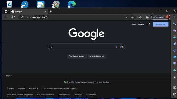
Task: Open the À propos footer link
Action: 11,89
